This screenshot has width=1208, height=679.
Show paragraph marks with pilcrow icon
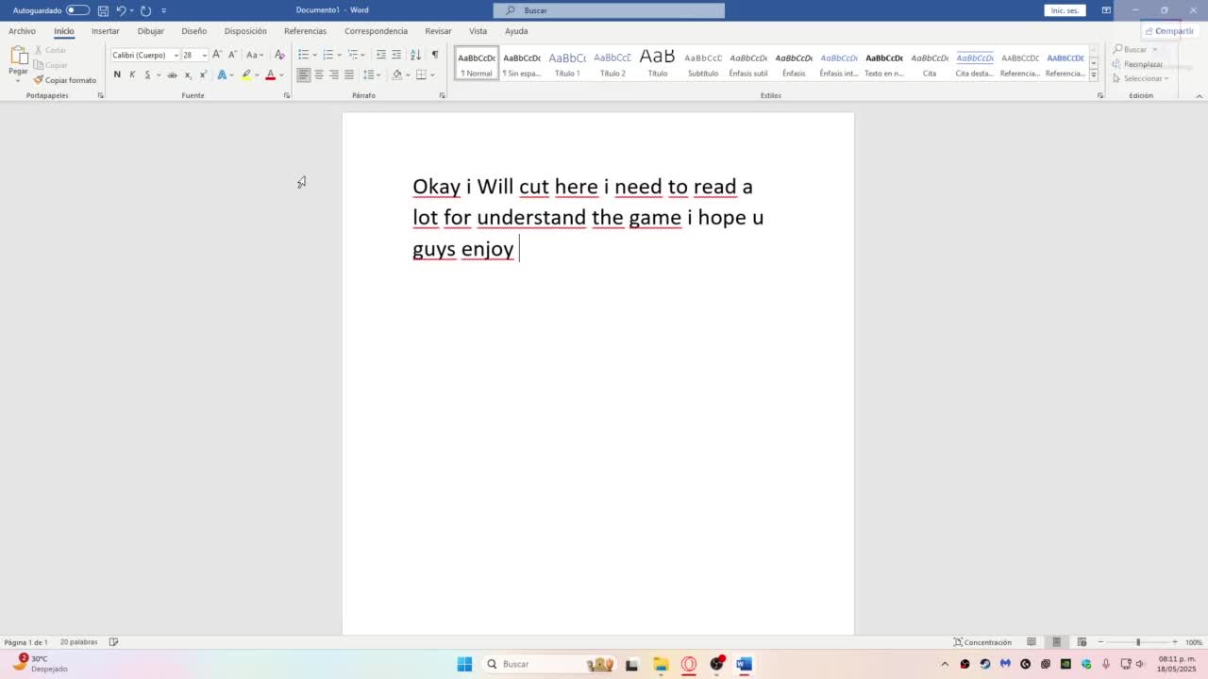(x=434, y=55)
